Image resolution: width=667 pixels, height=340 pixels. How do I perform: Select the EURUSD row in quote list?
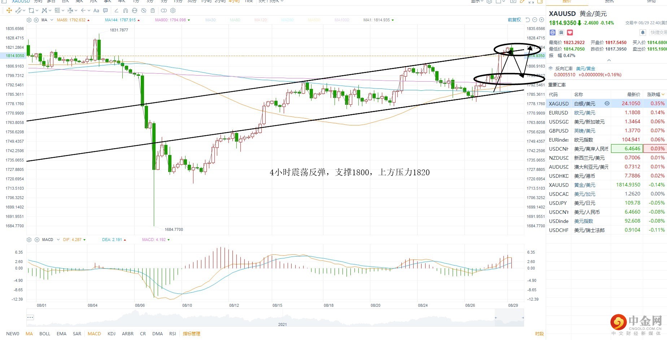tap(606, 112)
